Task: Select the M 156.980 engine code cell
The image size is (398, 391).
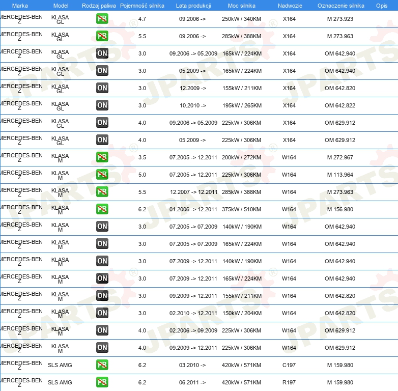Action: 340,209
